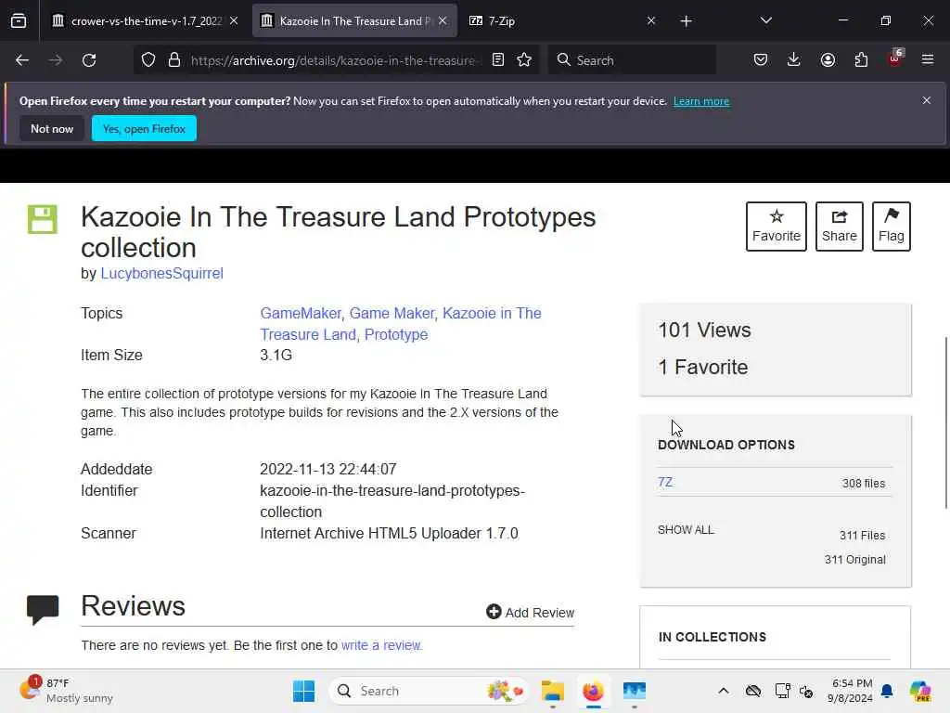Click the Learn more link
The width and height of the screenshot is (950, 713).
click(701, 101)
